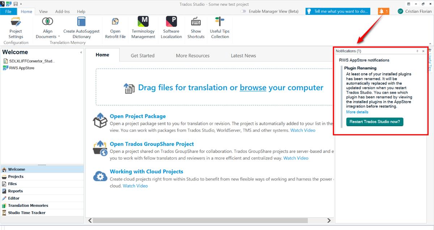Click the browse link for translation files
Image resolution: width=434 pixels, height=230 pixels.
click(x=253, y=87)
